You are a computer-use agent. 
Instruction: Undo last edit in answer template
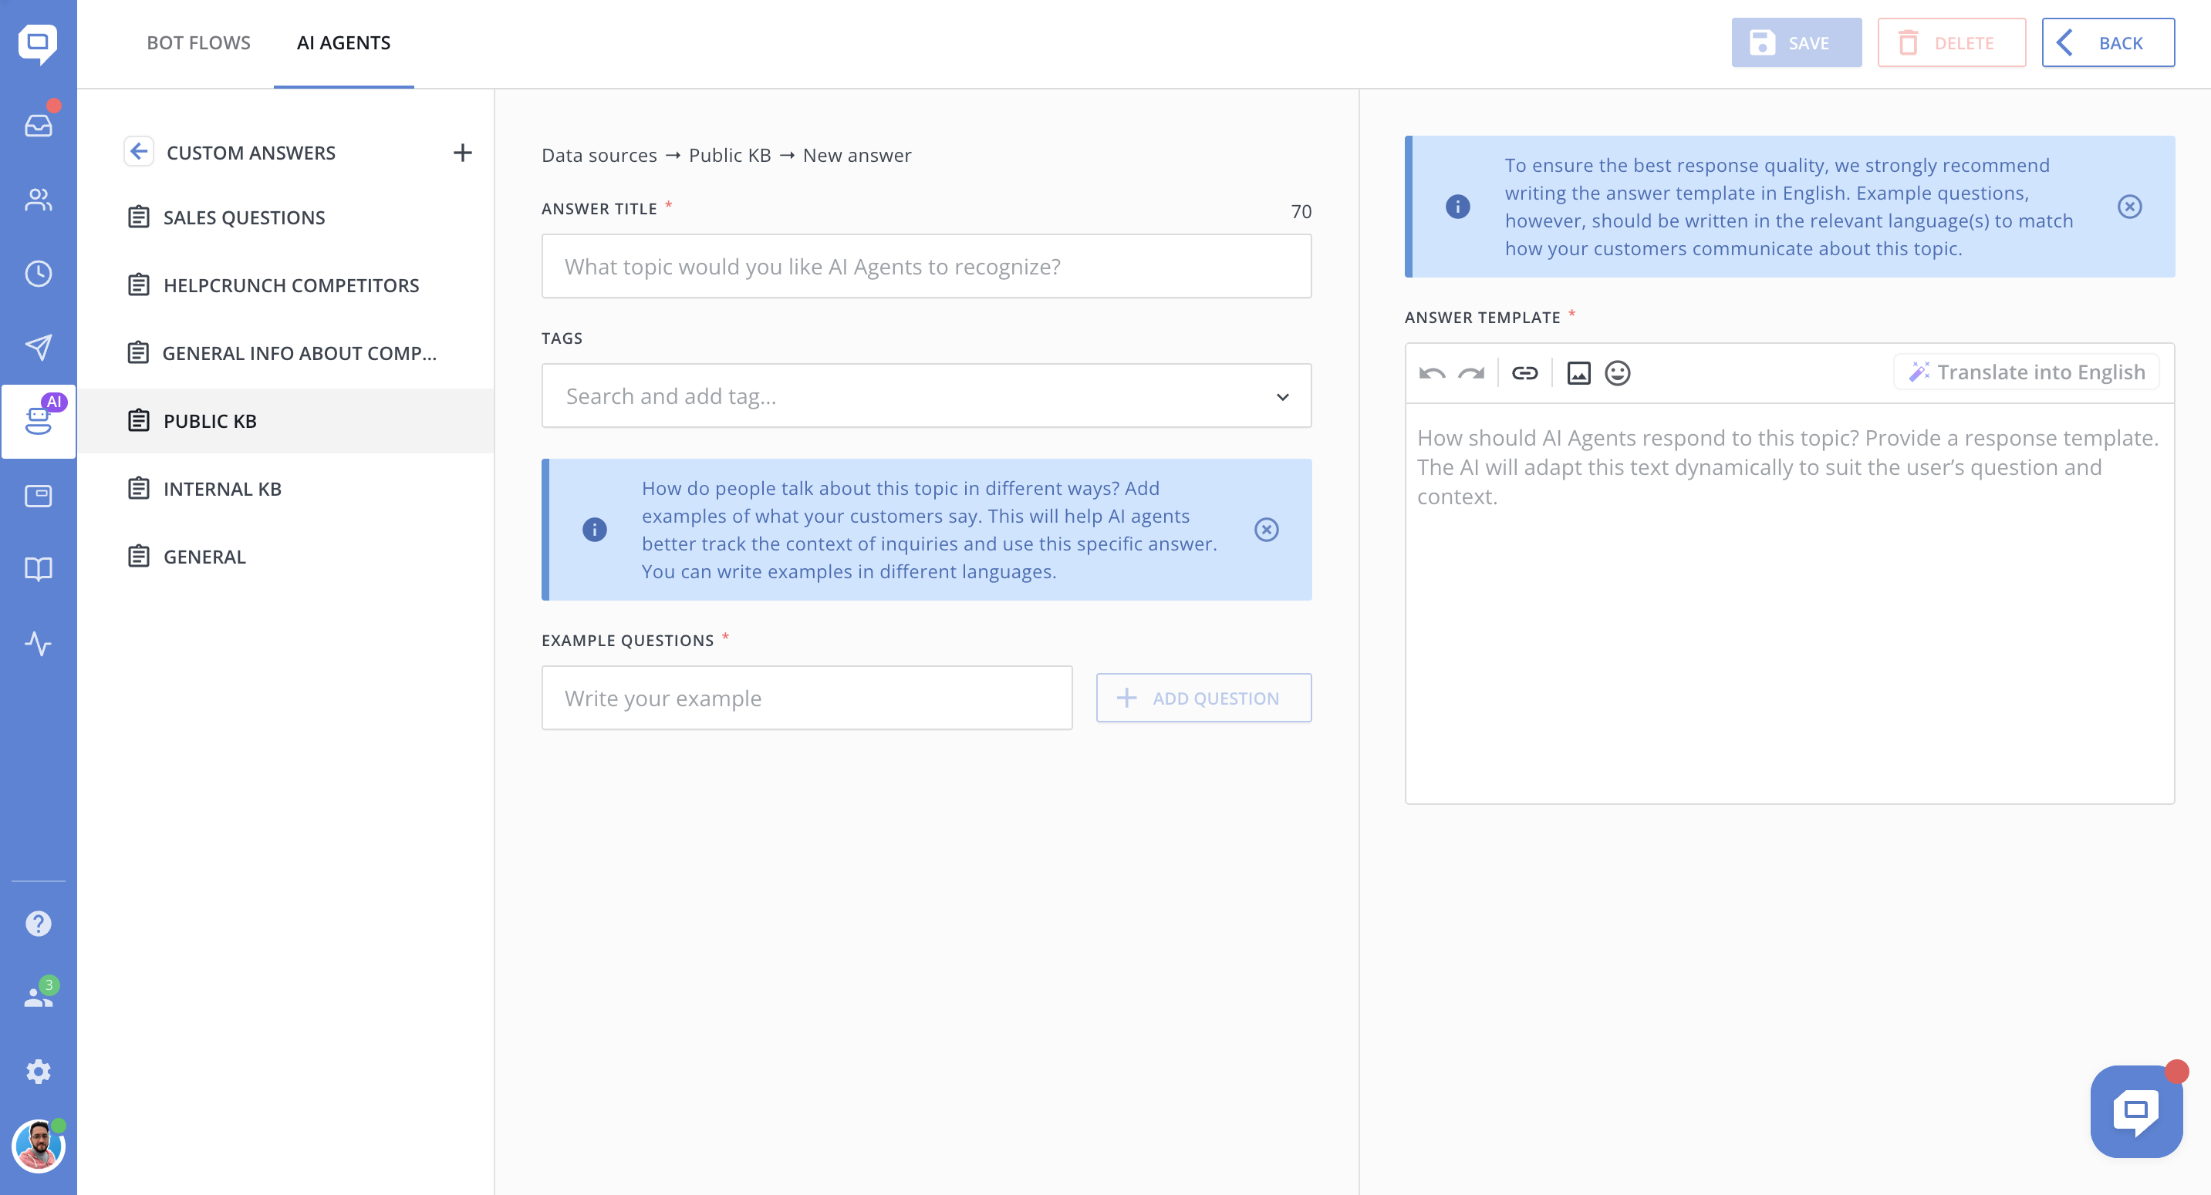pos(1432,372)
